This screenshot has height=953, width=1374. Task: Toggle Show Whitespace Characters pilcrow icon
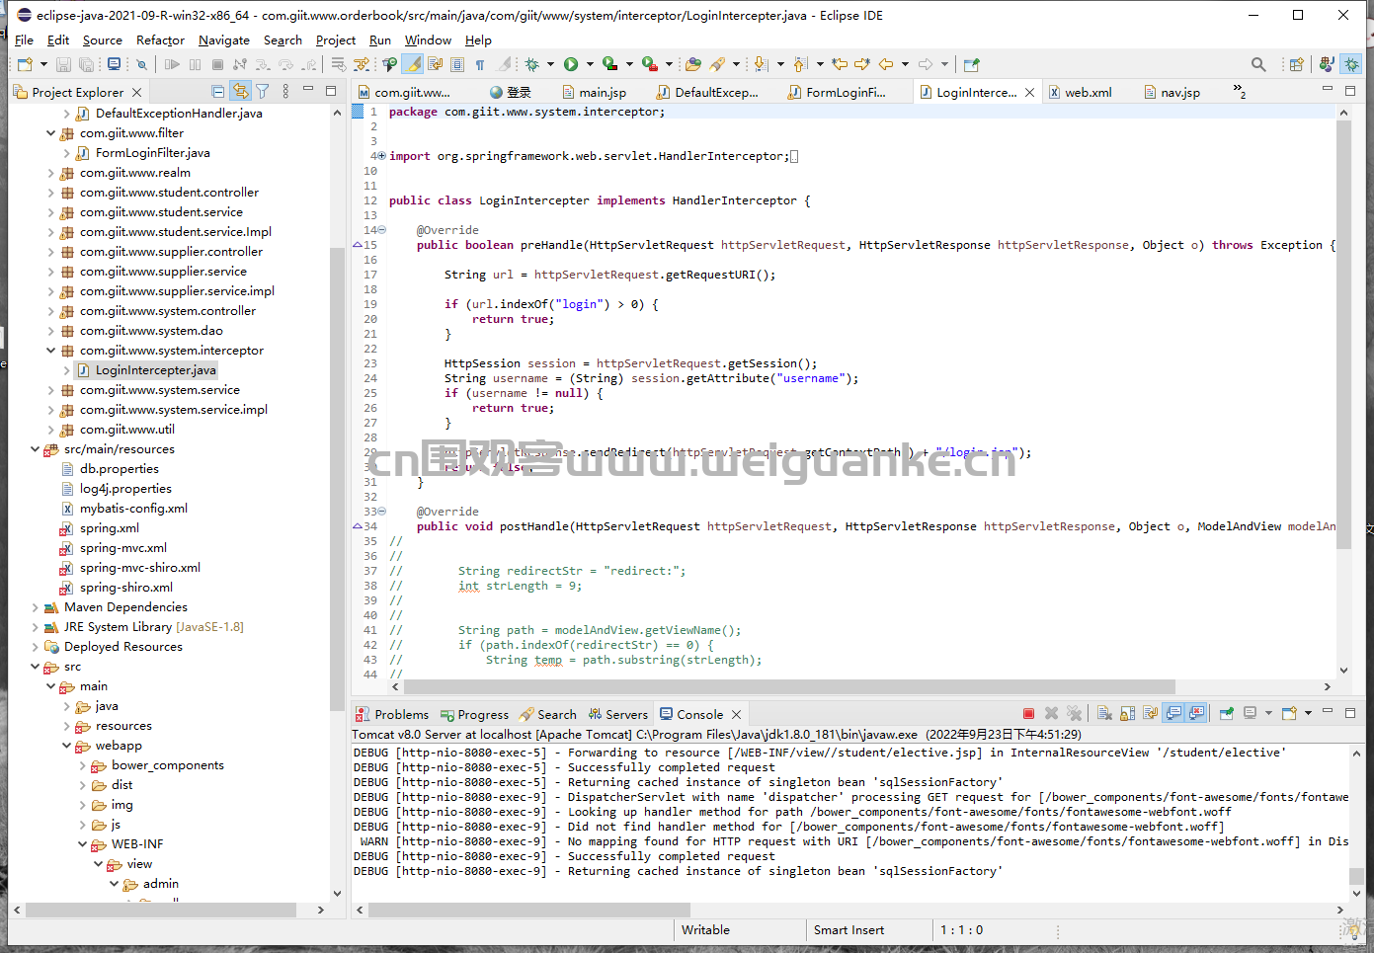[479, 64]
